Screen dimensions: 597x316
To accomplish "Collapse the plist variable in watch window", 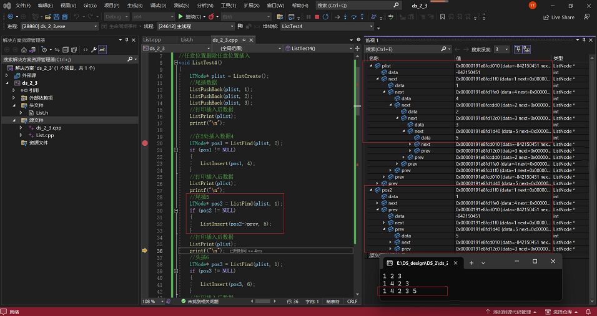I will click(x=371, y=65).
